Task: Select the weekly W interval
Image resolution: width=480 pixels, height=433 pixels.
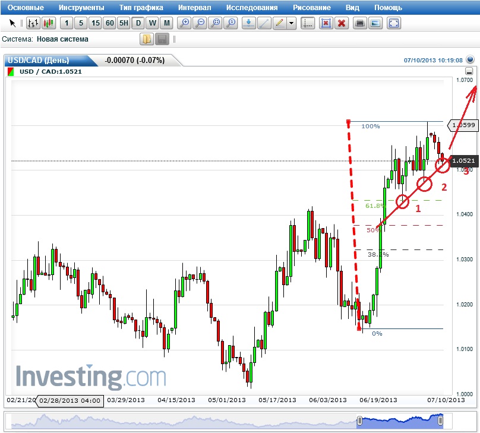Action: coord(153,23)
